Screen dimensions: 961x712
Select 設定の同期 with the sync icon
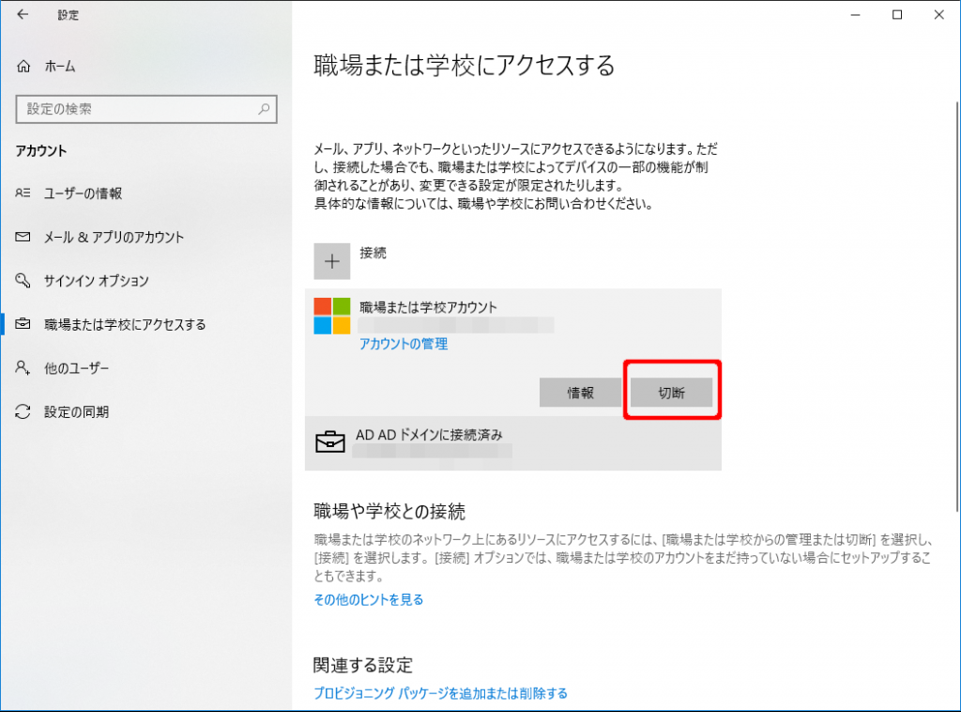[x=22, y=411]
